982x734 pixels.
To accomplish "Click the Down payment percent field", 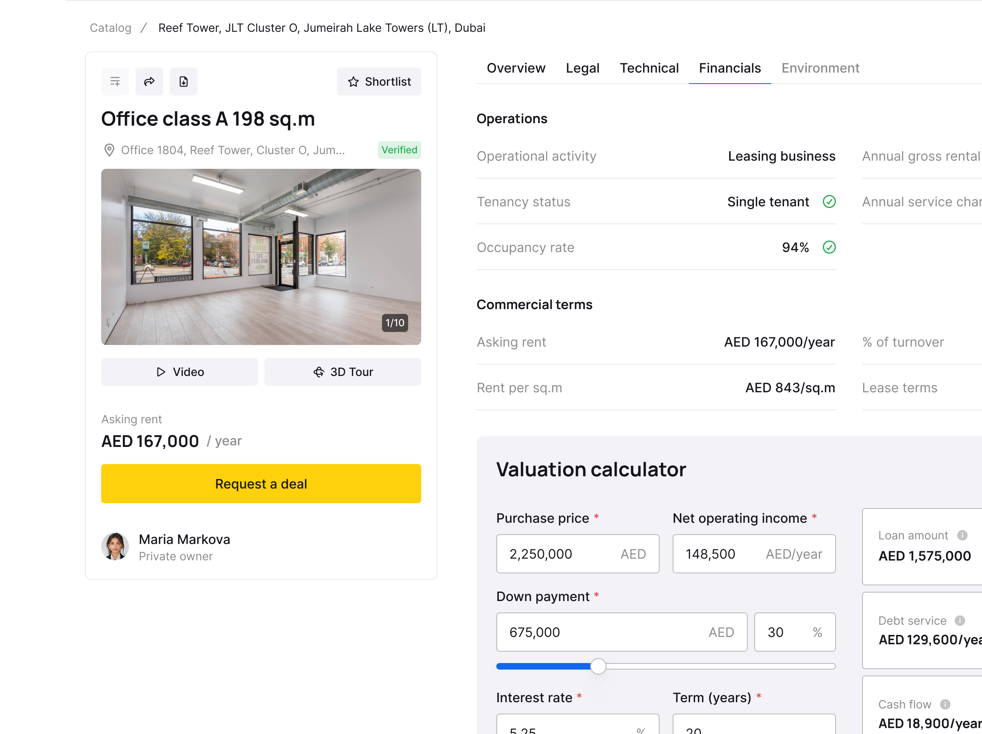I will [795, 632].
